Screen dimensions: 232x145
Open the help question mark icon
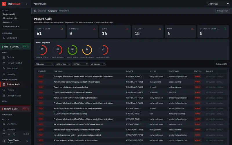(x=14, y=134)
